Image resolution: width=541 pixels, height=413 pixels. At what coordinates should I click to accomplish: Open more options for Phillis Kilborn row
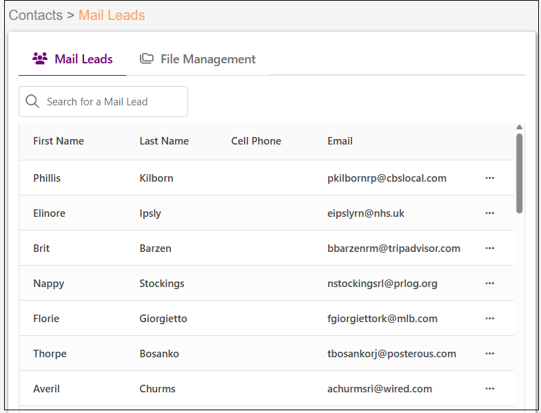[x=489, y=178]
